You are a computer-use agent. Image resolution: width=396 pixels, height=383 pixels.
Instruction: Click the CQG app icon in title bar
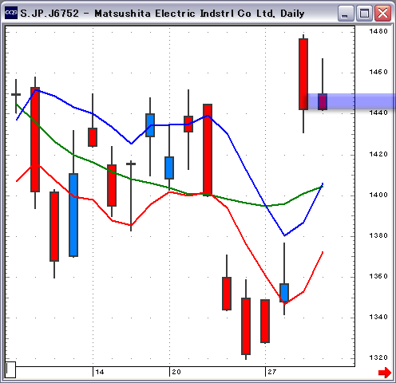[x=11, y=13]
